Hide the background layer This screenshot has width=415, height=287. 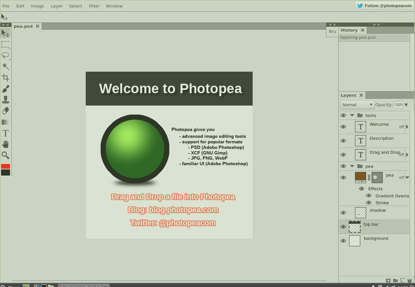coord(343,241)
